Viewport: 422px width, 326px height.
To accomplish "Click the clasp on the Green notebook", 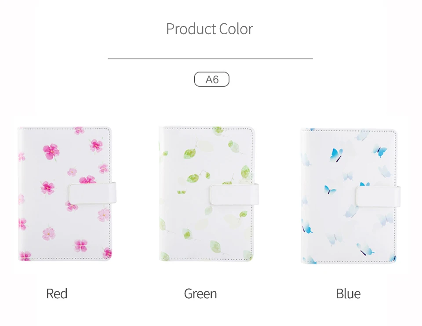I will pos(234,194).
